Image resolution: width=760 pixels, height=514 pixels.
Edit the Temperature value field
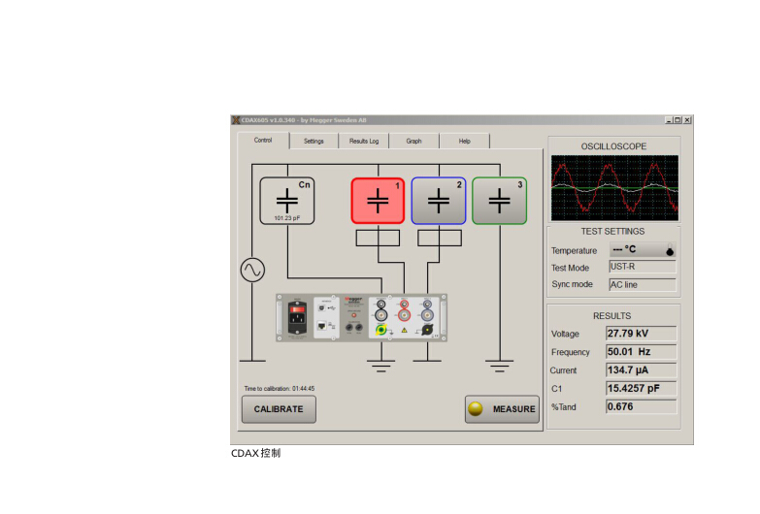coord(643,249)
